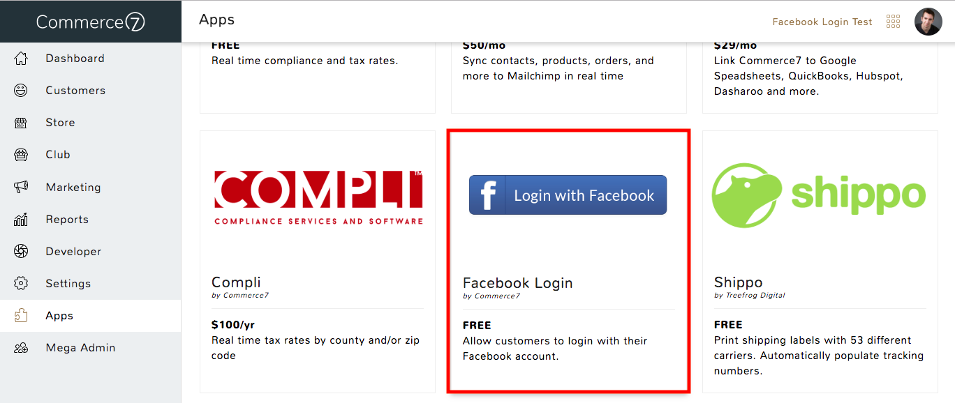Click the Store shop icon
955x403 pixels.
[x=21, y=123]
